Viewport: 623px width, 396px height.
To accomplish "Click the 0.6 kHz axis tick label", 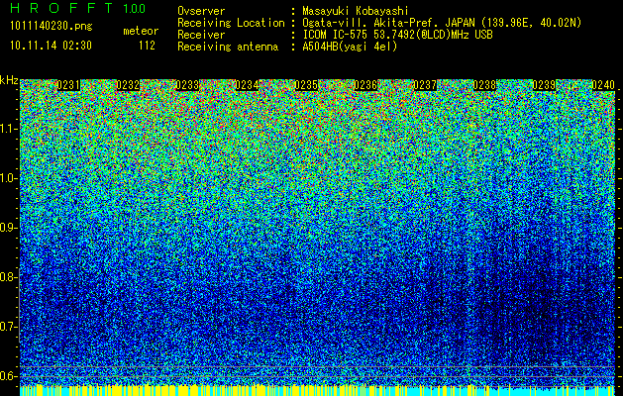I will pyautogui.click(x=8, y=376).
